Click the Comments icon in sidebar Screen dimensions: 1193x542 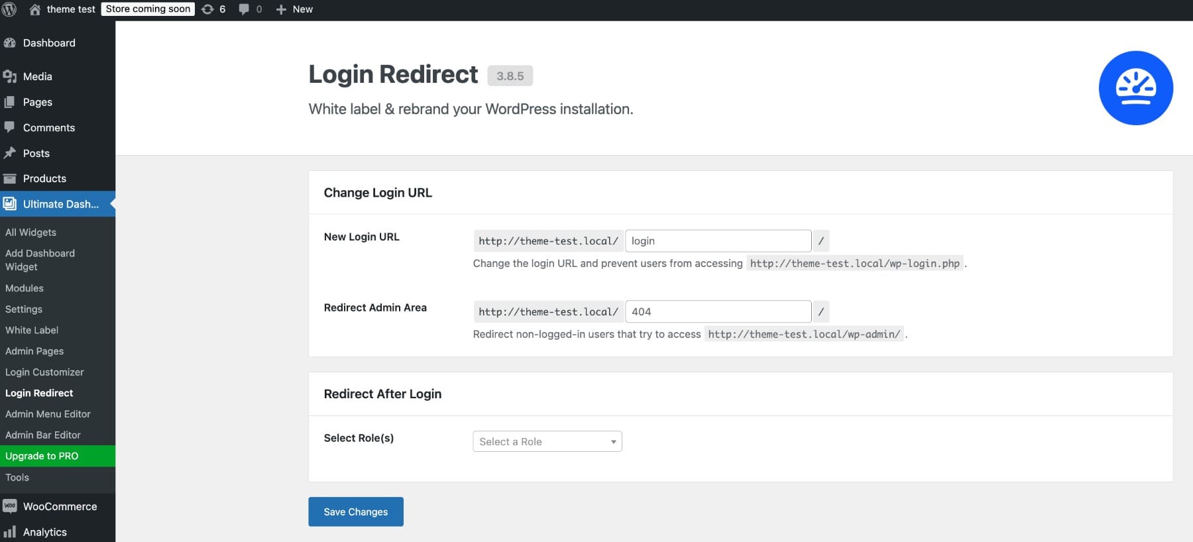coord(9,127)
